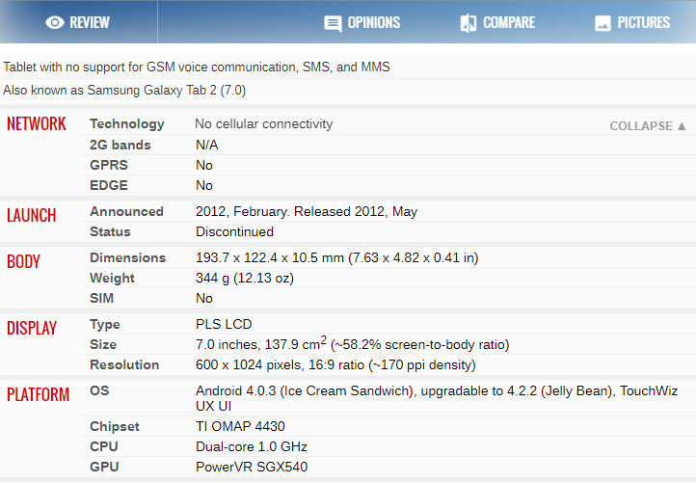Click the GPU spec label

pos(104,467)
